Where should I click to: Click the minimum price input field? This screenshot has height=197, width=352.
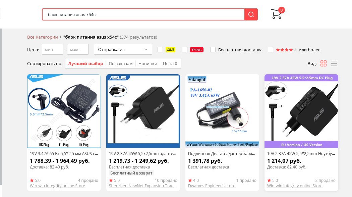click(53, 49)
